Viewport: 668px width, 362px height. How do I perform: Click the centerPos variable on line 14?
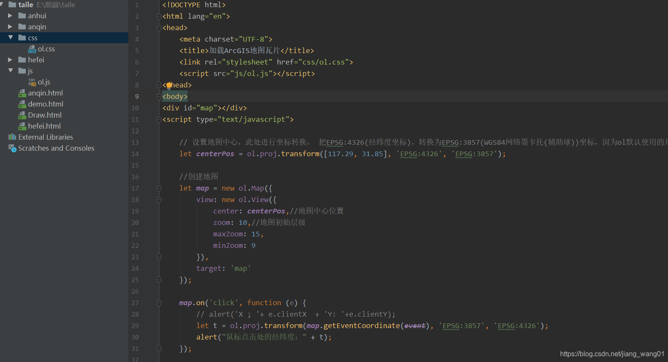tap(215, 154)
